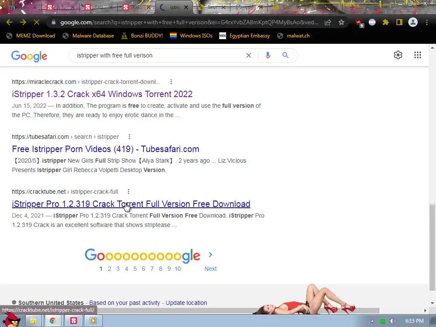
Task: Click the Update location link
Action: pos(186,303)
